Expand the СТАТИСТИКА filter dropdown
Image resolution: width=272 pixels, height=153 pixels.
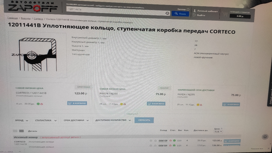pyautogui.click(x=46, y=120)
